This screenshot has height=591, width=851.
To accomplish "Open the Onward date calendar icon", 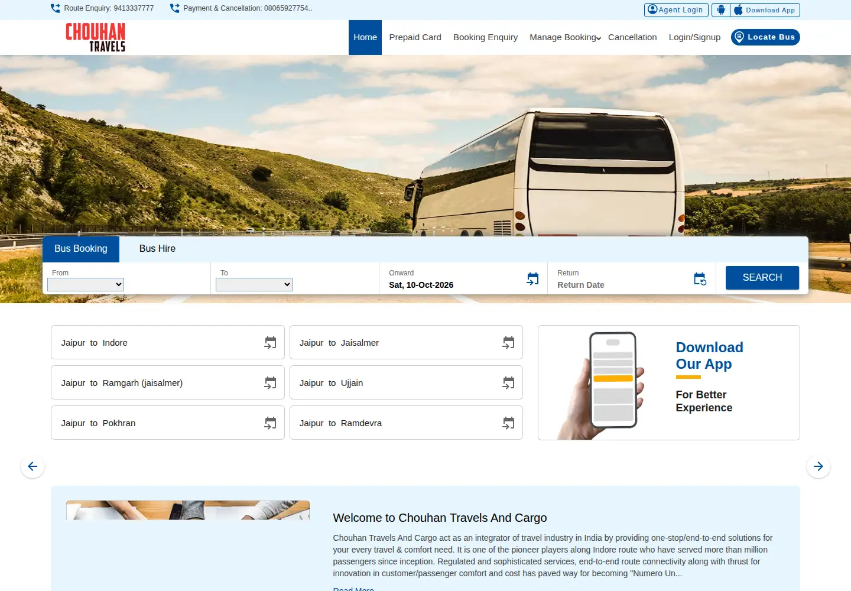I will tap(532, 279).
